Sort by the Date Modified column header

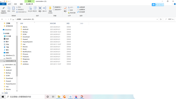(57, 23)
